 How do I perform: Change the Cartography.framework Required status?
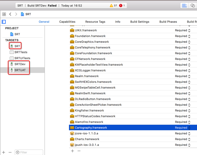click(183, 128)
